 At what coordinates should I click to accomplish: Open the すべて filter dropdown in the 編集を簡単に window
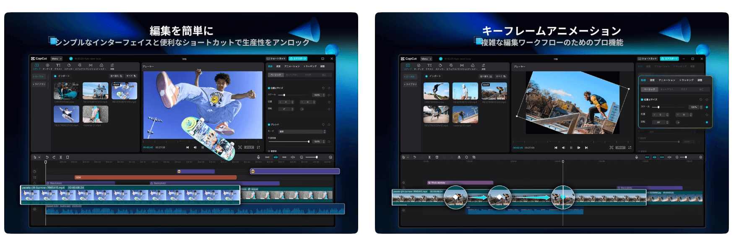click(x=131, y=76)
